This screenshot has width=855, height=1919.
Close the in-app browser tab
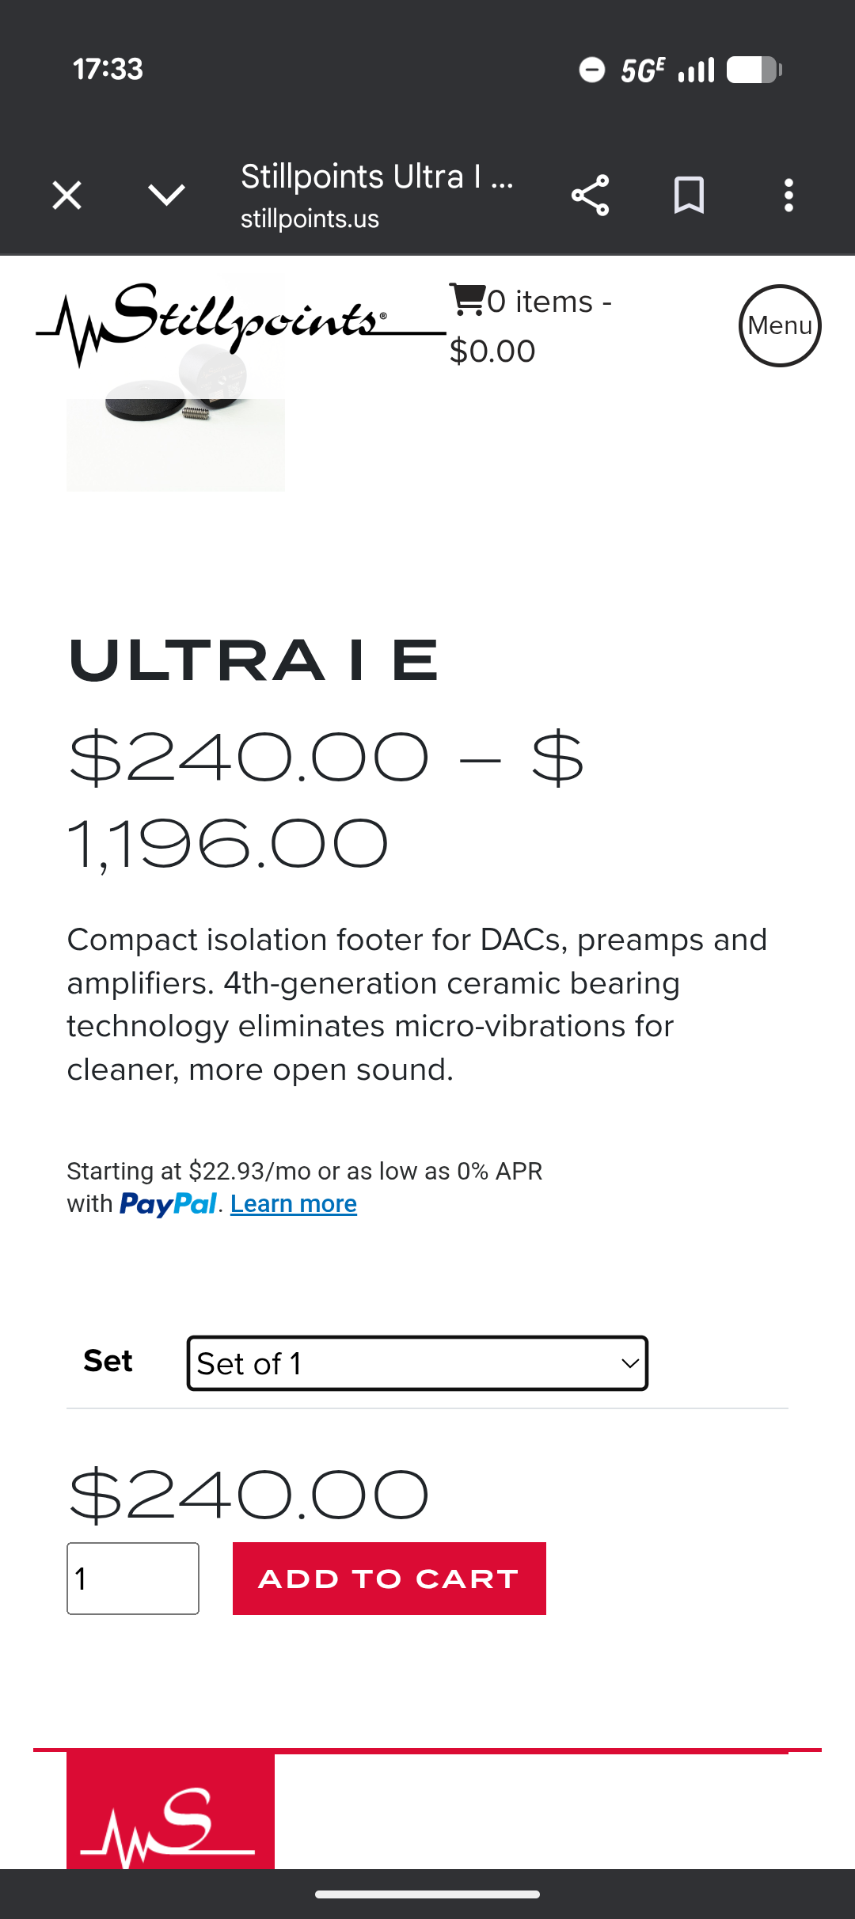66,195
